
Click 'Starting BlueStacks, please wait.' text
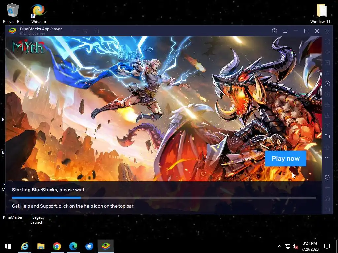tap(49, 190)
